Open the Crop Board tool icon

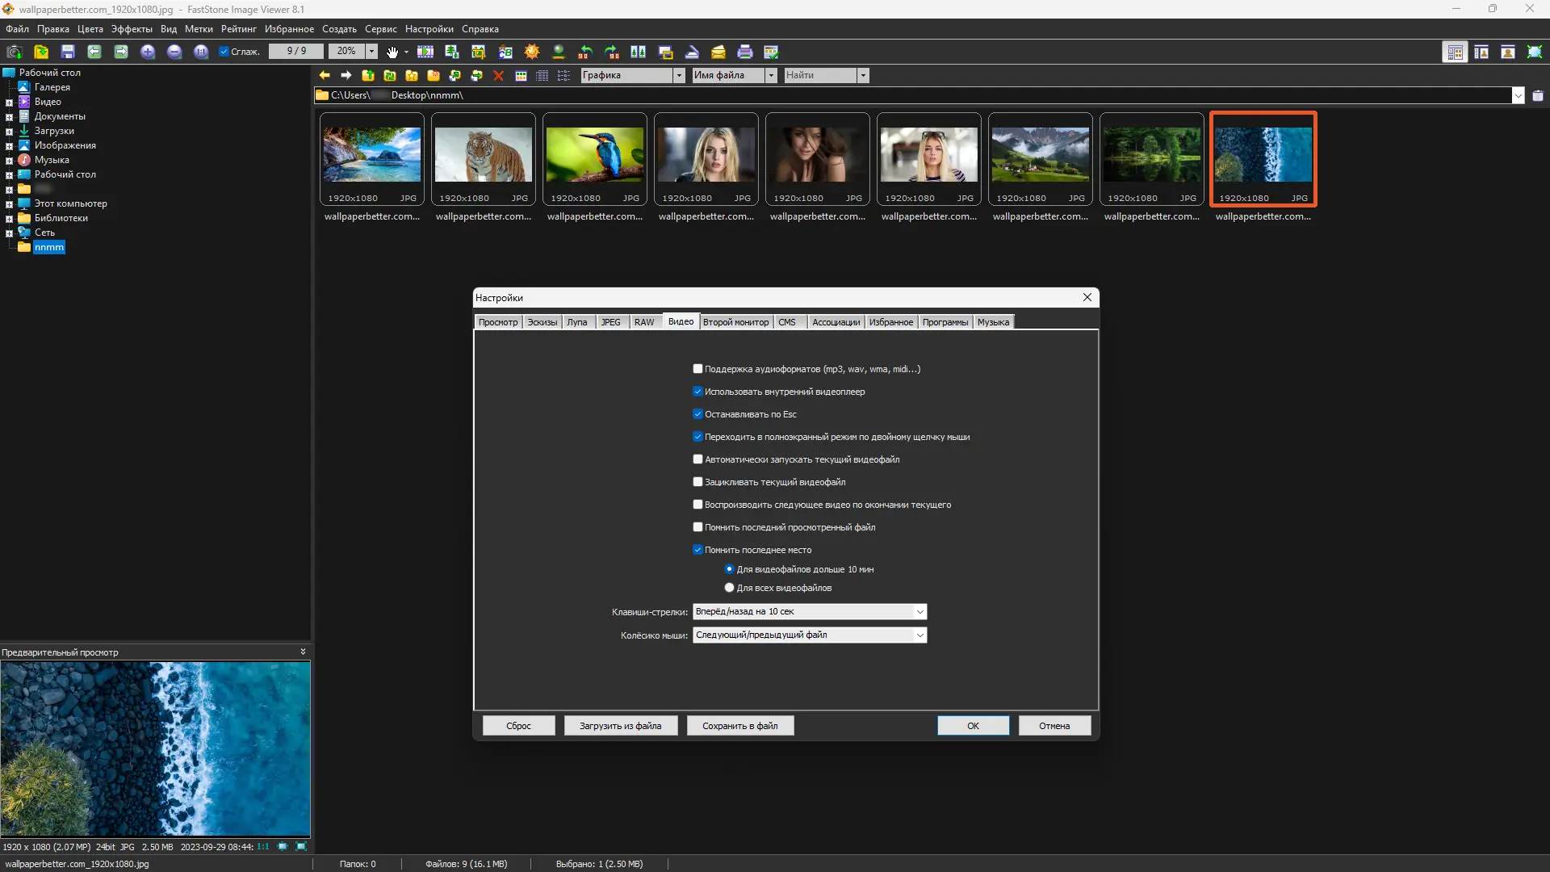click(x=479, y=52)
